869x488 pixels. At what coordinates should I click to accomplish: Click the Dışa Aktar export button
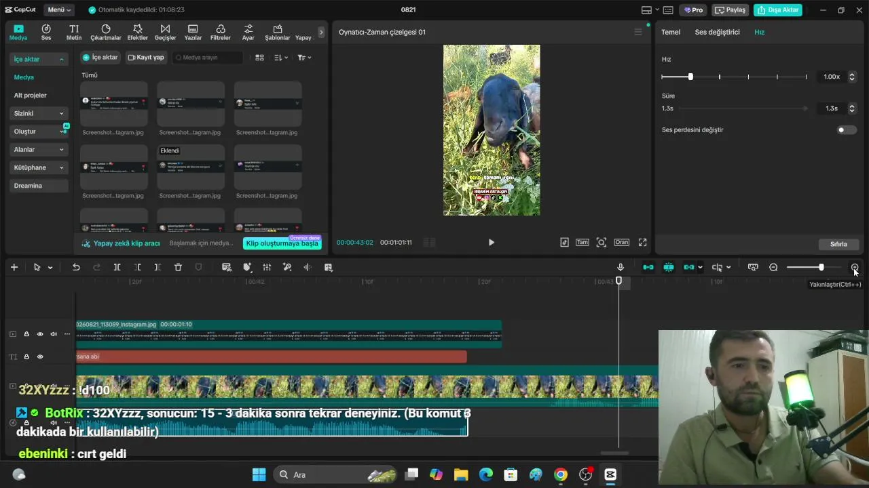tap(778, 9)
